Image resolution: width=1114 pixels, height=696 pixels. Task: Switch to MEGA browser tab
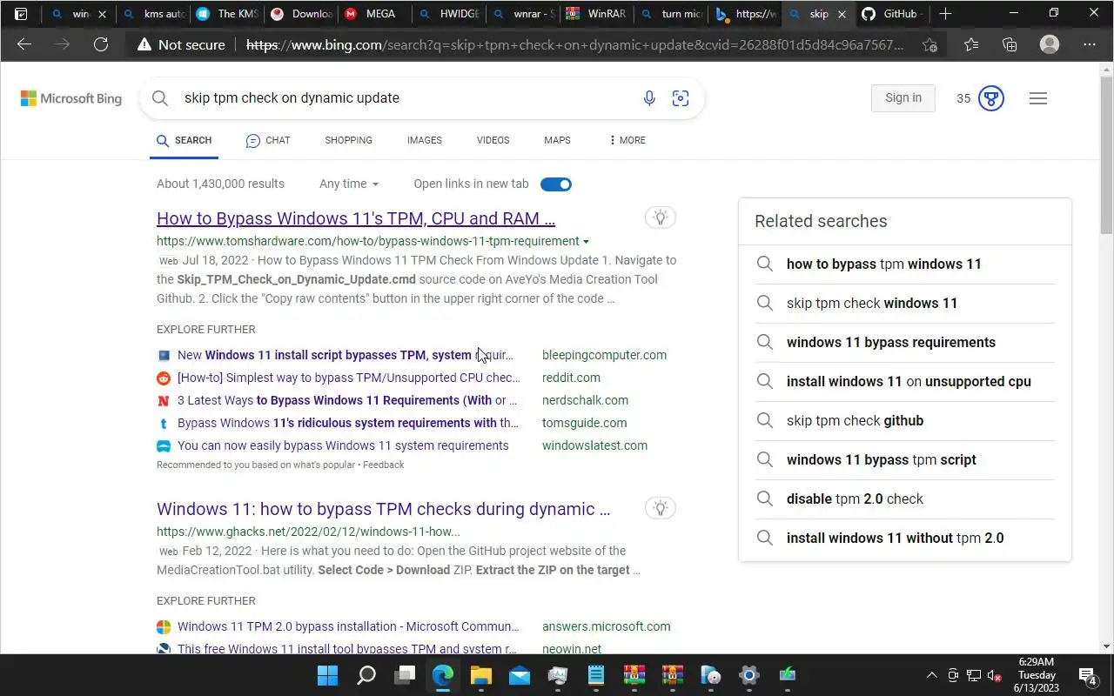tap(372, 14)
